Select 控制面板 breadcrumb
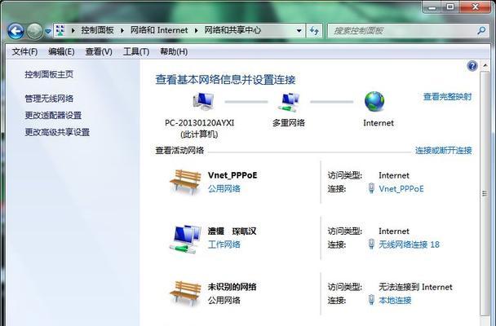496x326 pixels. pos(97,30)
